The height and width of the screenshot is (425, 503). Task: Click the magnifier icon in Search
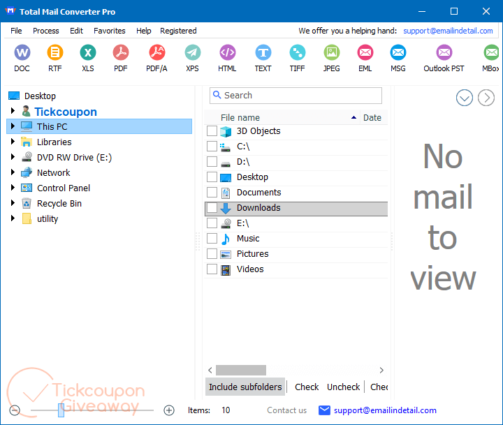(217, 95)
